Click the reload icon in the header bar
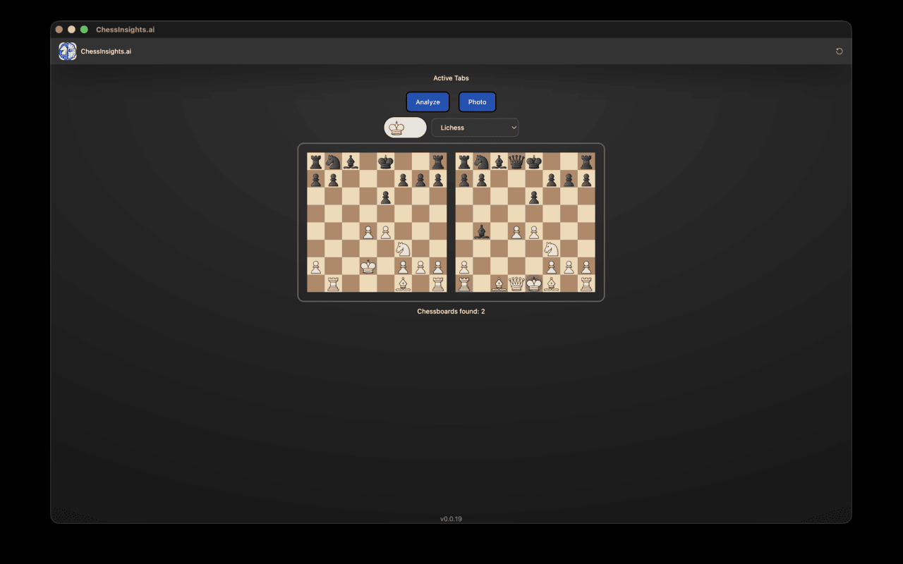 click(x=839, y=51)
